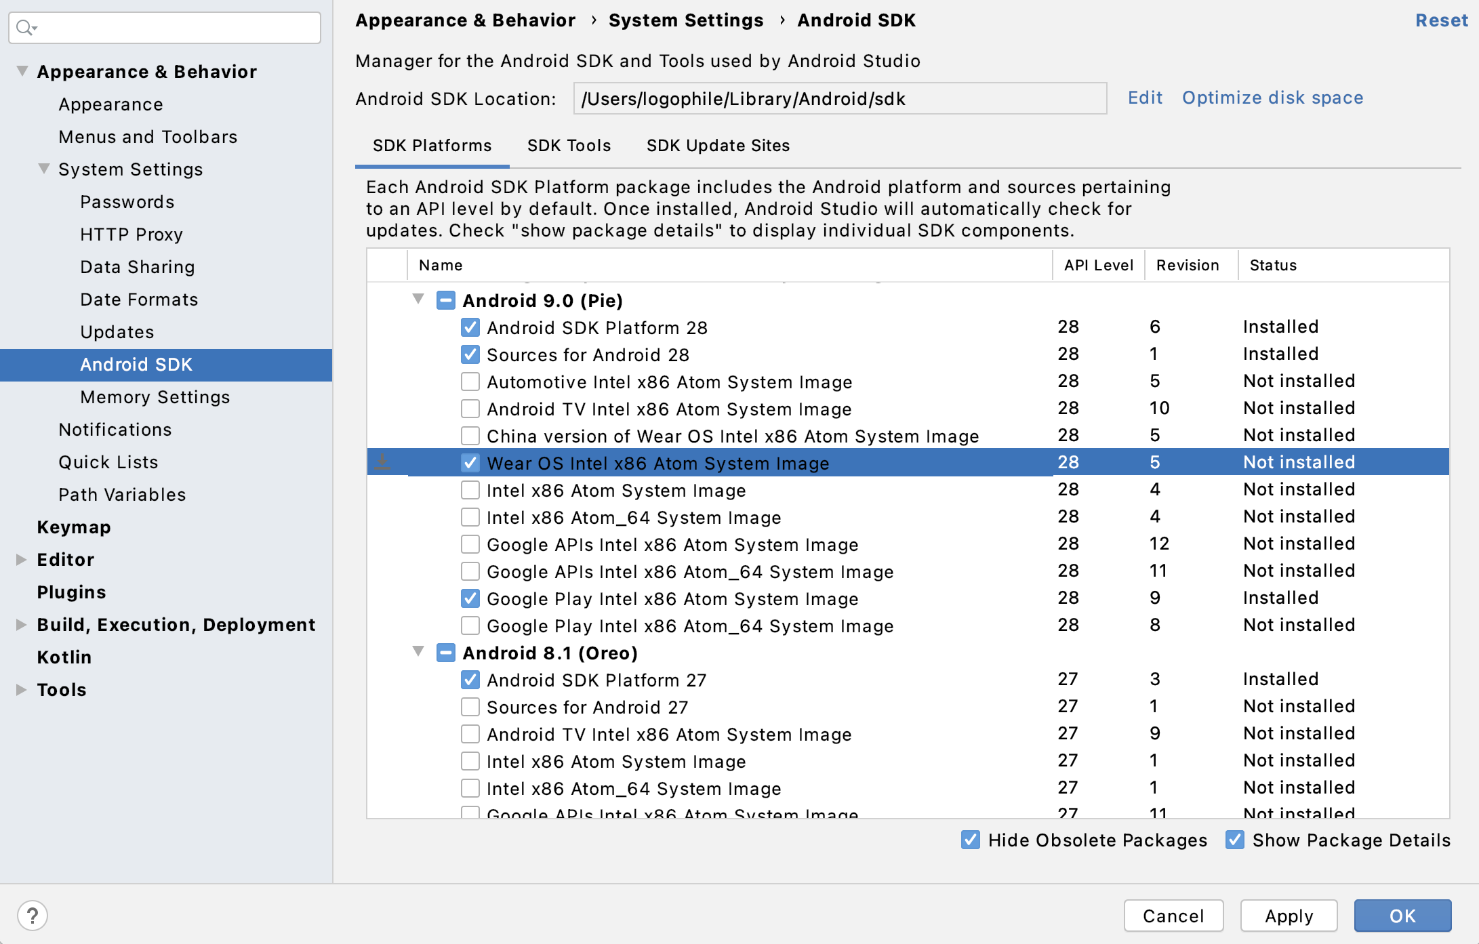Click the help question mark icon
This screenshot has height=944, width=1479.
32,916
